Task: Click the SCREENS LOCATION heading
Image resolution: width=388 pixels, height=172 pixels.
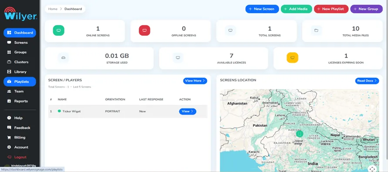Action: [x=238, y=80]
